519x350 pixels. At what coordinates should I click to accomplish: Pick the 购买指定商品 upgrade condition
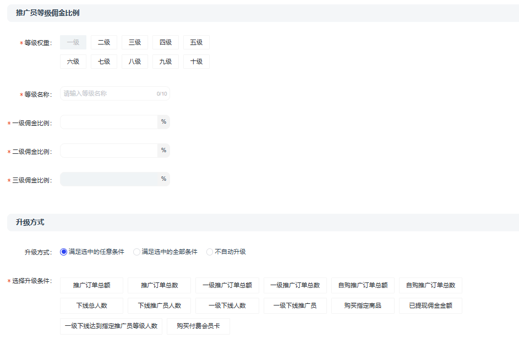[x=363, y=305]
